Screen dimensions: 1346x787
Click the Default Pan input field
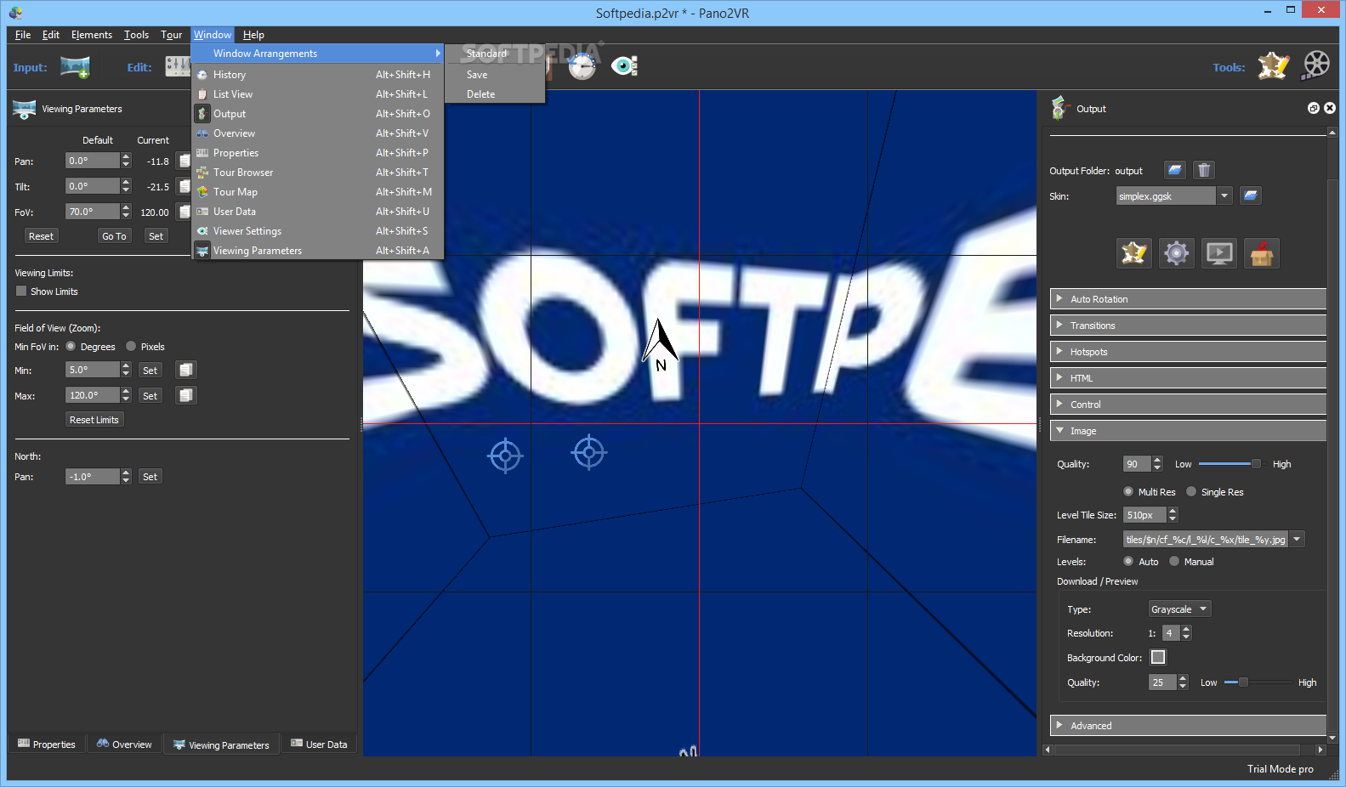pyautogui.click(x=93, y=161)
